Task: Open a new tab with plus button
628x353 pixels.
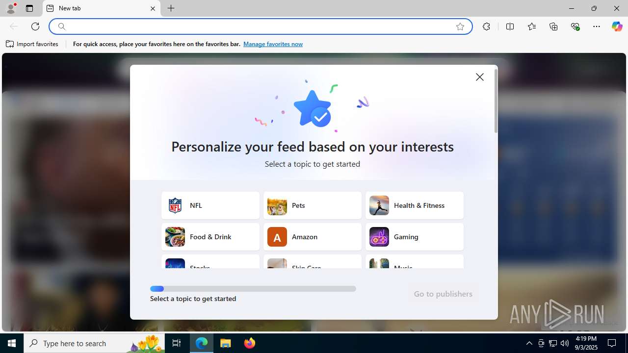Action: (171, 8)
